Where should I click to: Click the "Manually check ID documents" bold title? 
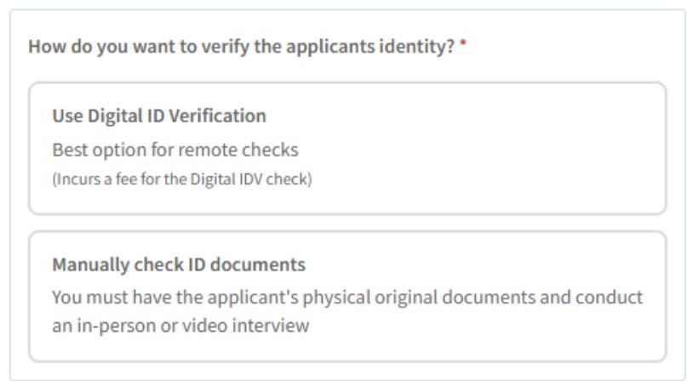[x=179, y=264]
